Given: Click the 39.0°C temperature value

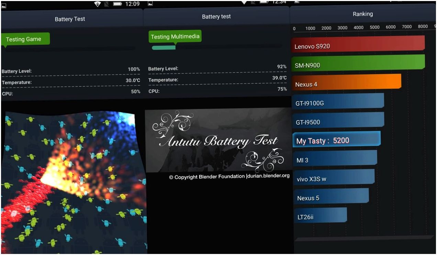Looking at the screenshot, I should (280, 78).
